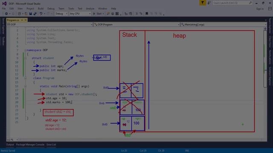
Task: Click code line 'std.marks = 100;'
Action: pos(59,102)
